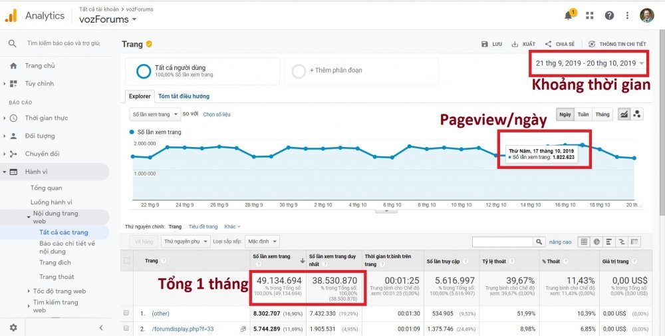Image resolution: width=665 pixels, height=336 pixels.
Task: Click the 17 tháng 10 chart data point
Action: (583, 145)
